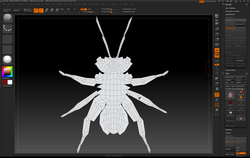Open the material sphere picker
The image size is (250, 158).
(x=7, y=60)
